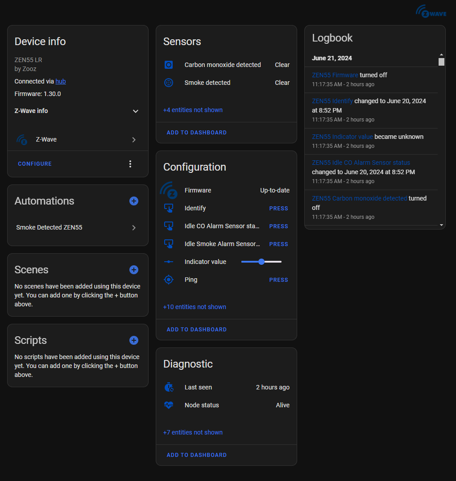Click the Smoke Detected ZEN55 automation name
Screen dimensions: 456x481
49,227
